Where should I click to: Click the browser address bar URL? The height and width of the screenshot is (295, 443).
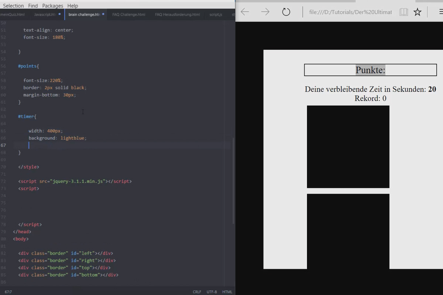[350, 12]
